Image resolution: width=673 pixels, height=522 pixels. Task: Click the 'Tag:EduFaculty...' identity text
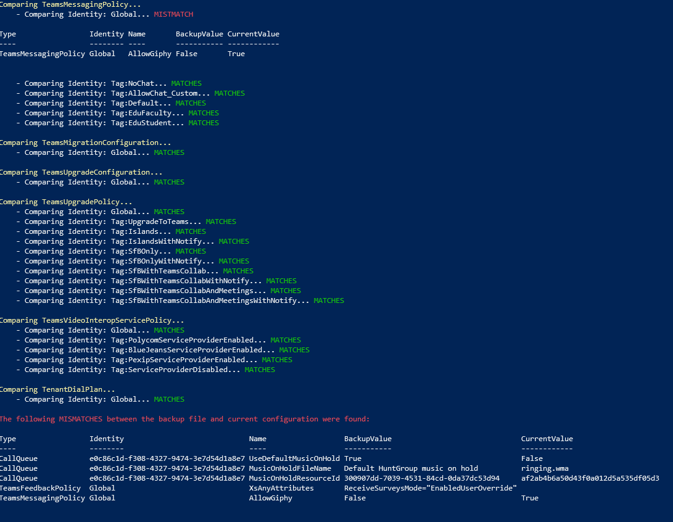(147, 113)
